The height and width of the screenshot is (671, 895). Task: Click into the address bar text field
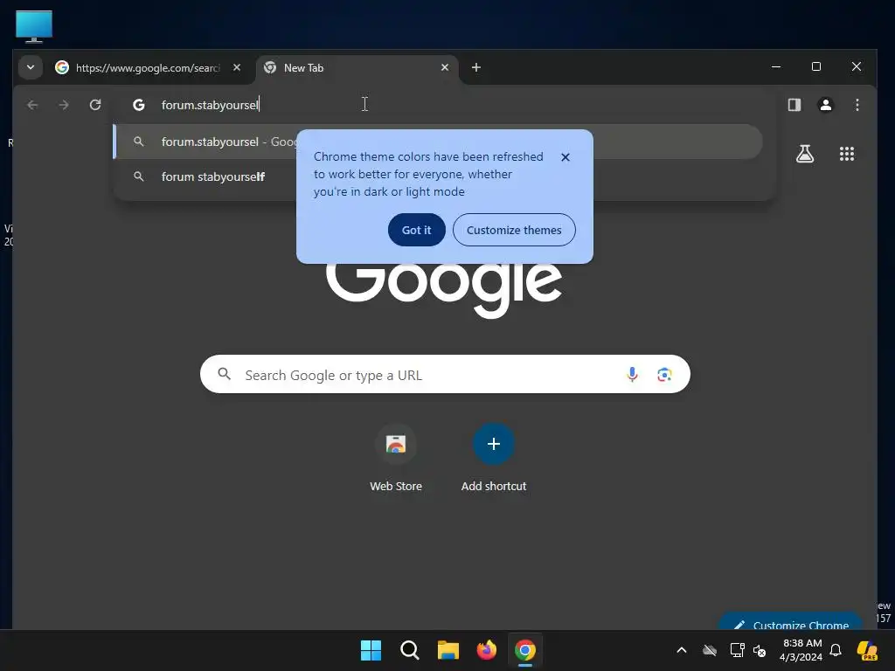click(x=445, y=105)
